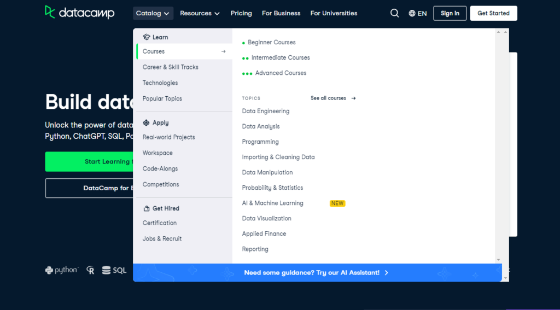Open Data Visualization topic
560x310 pixels.
click(x=266, y=219)
